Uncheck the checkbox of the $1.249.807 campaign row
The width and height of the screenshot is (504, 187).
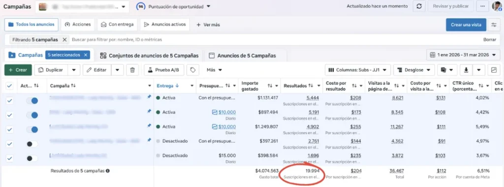tap(10, 130)
